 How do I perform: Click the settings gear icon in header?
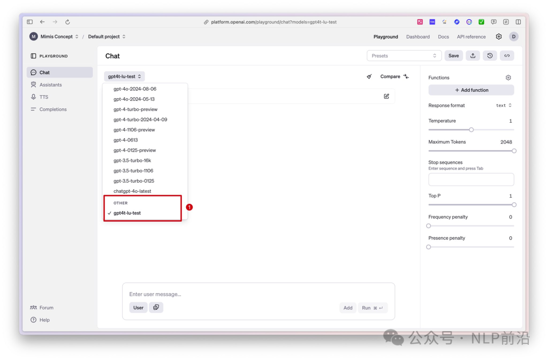click(499, 37)
